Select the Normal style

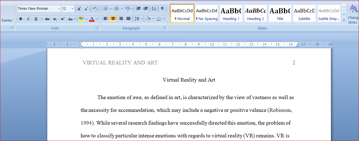pyautogui.click(x=182, y=13)
